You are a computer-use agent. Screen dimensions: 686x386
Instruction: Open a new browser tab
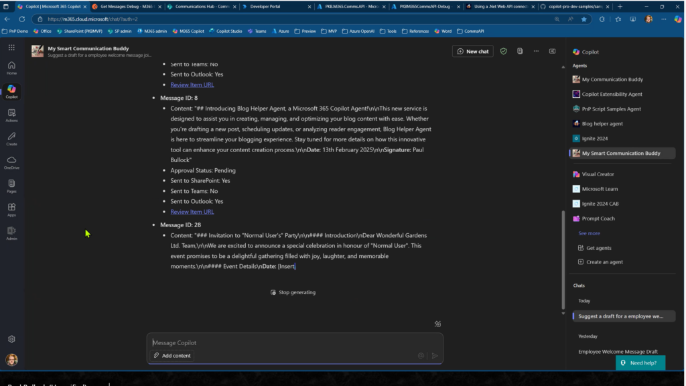click(x=620, y=7)
